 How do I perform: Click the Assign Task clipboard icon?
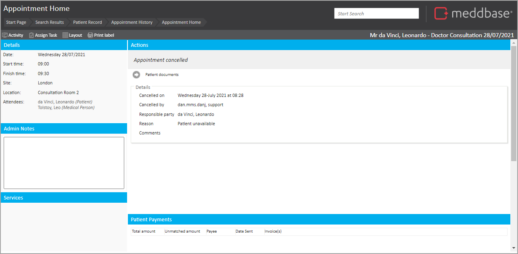point(31,35)
